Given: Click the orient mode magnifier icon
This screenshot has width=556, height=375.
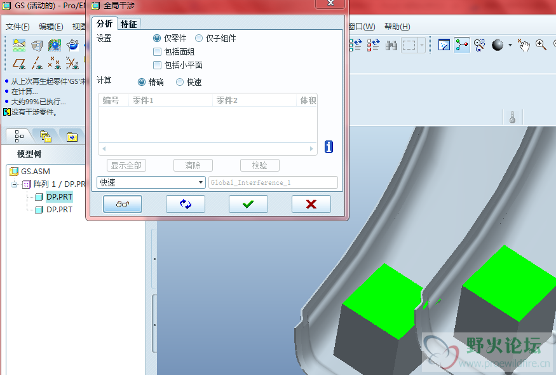Looking at the screenshot, I should tap(479, 45).
